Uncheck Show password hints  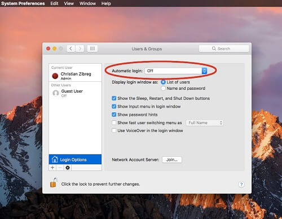[114, 115]
